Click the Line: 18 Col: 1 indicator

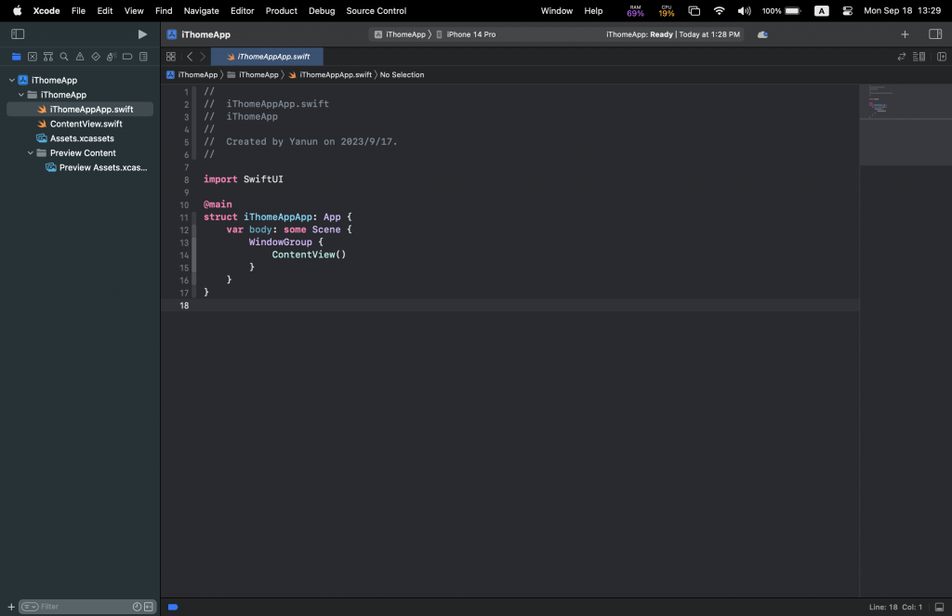[895, 607]
